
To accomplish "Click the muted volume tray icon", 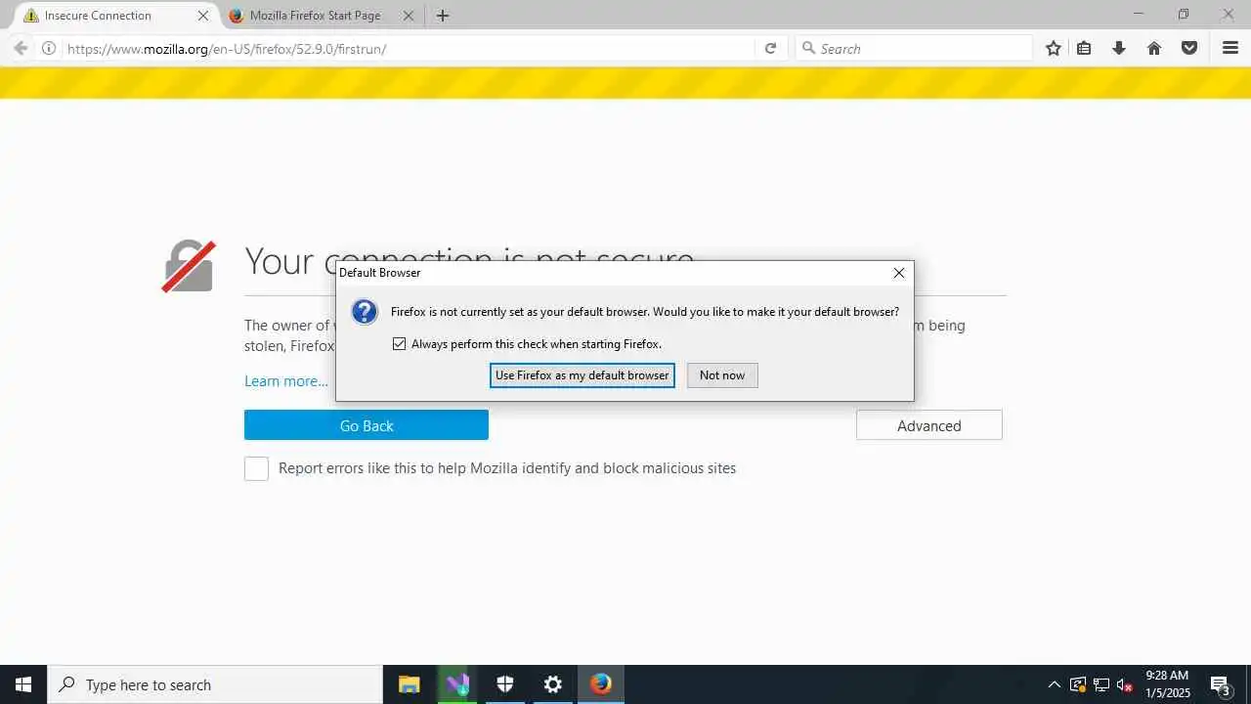I will pos(1125,684).
